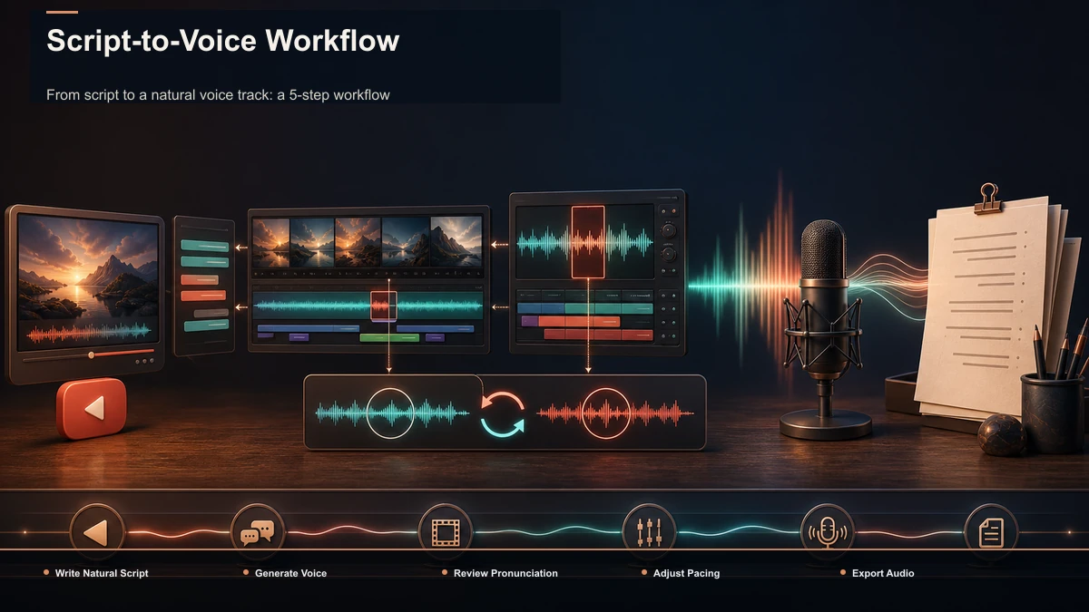The image size is (1089, 612).
Task: Click the circular swap arrows between the waveforms
Action: pos(502,413)
